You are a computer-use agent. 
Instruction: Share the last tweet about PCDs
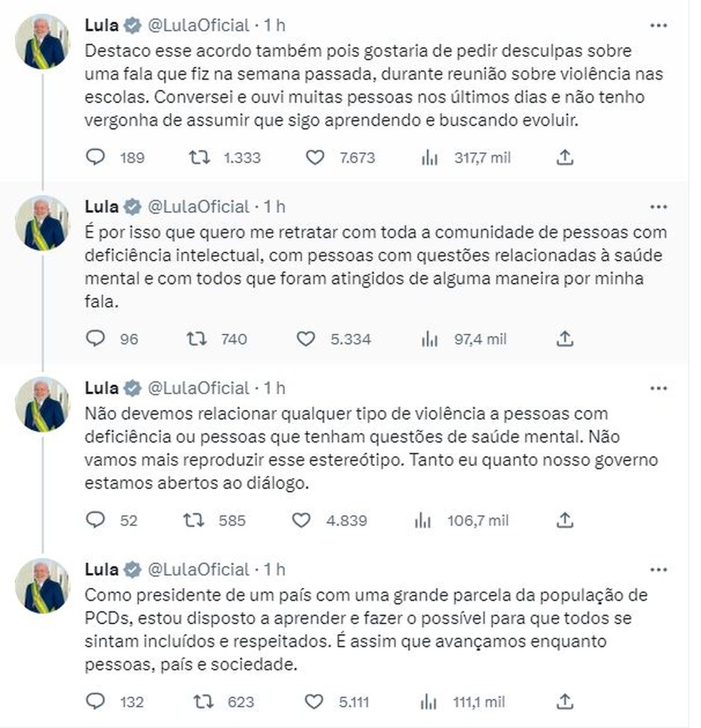[565, 701]
